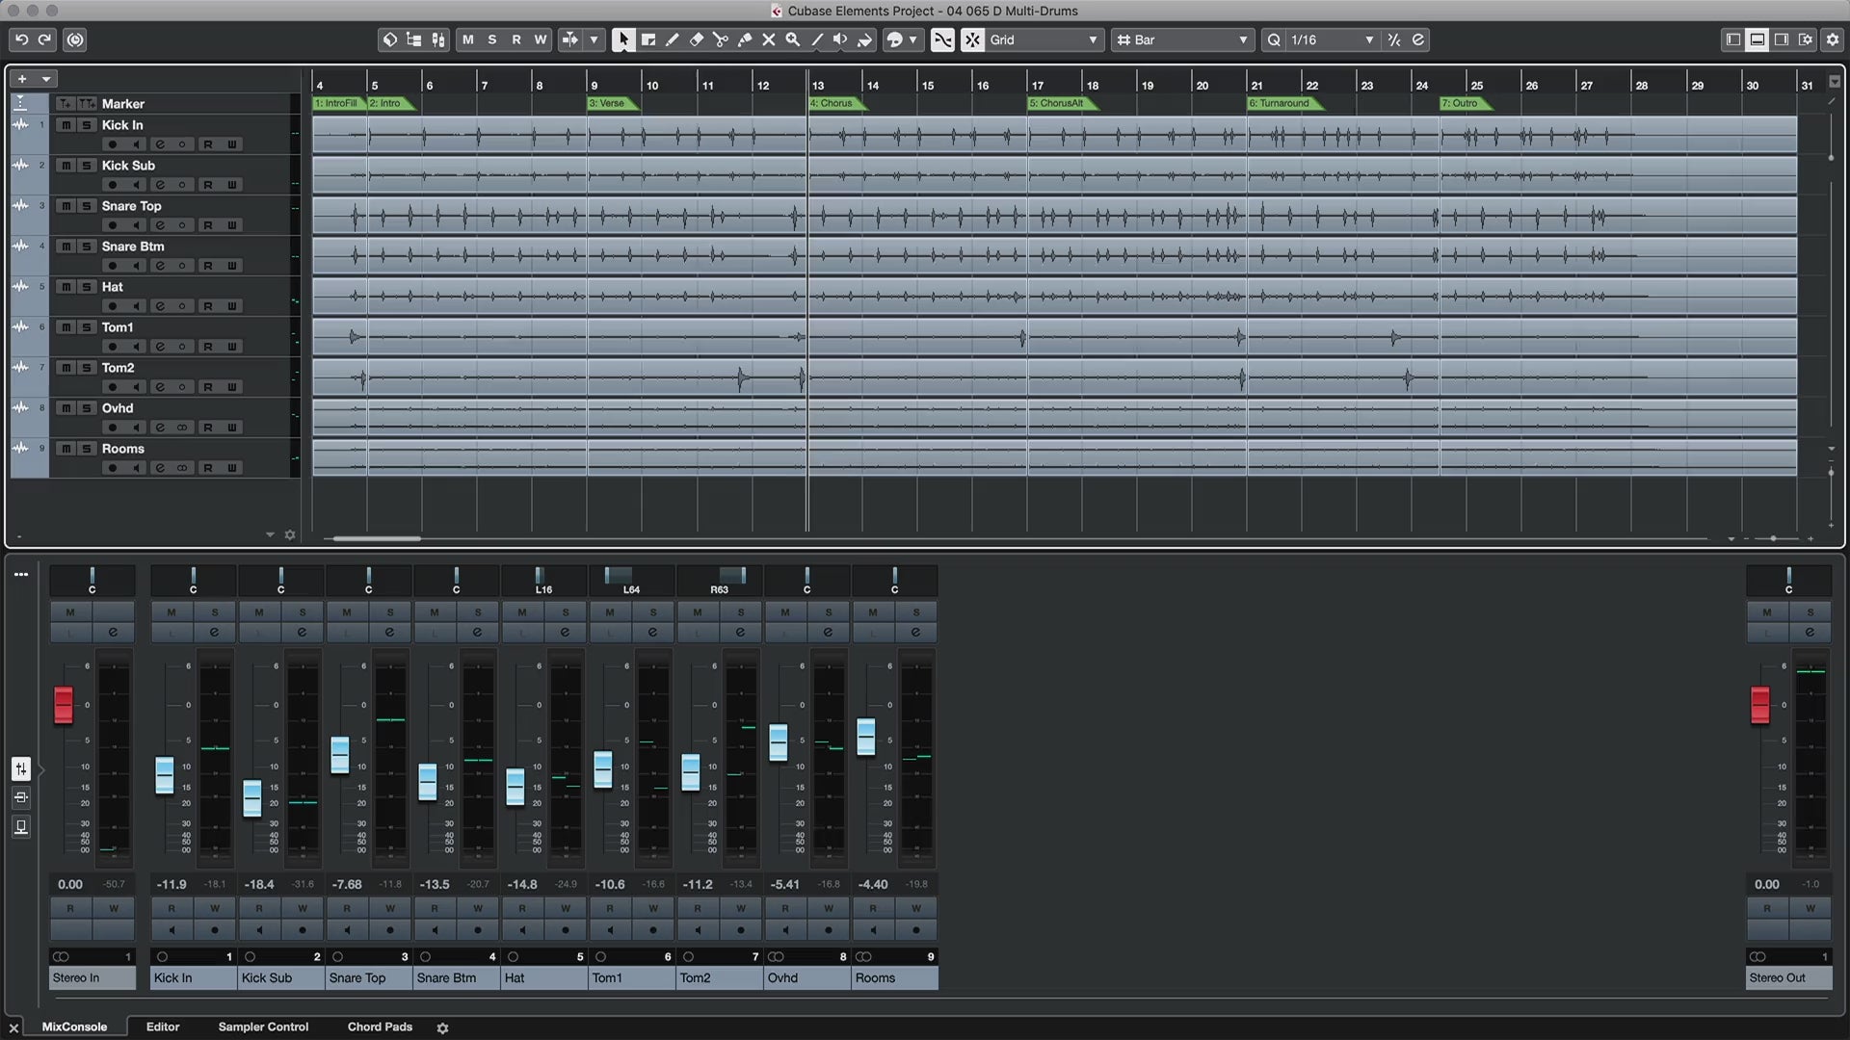
Task: Select the Zoom magnifier tool
Action: tap(792, 39)
